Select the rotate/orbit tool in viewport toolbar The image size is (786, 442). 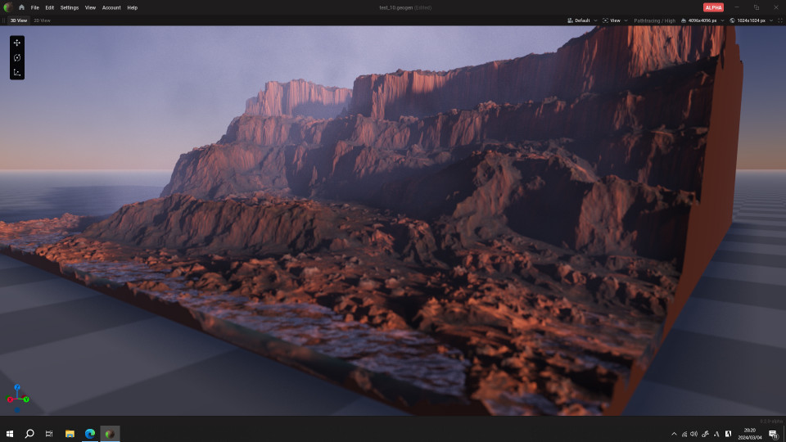tap(17, 57)
